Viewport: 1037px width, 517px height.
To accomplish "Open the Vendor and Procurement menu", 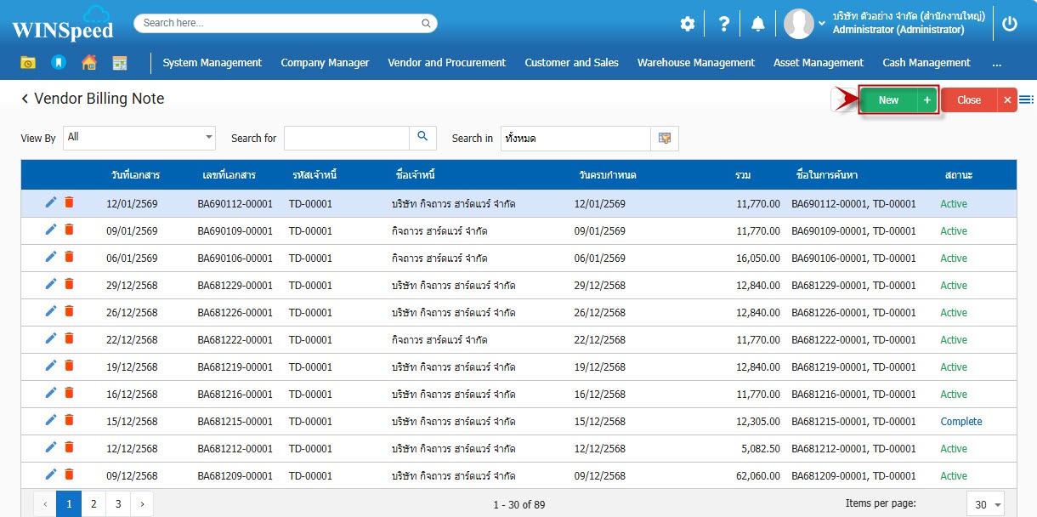I will [x=446, y=62].
